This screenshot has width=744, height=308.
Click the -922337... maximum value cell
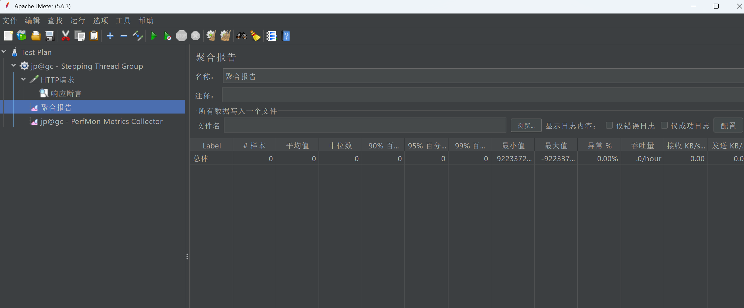pos(556,159)
